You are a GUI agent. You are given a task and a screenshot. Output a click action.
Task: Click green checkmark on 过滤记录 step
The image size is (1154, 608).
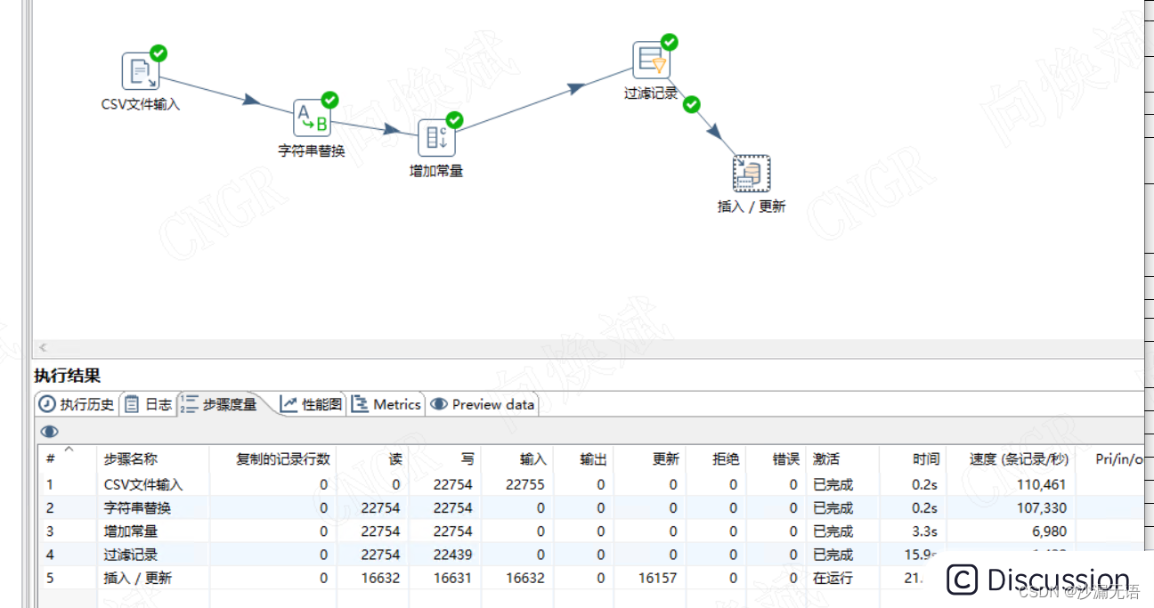point(668,42)
